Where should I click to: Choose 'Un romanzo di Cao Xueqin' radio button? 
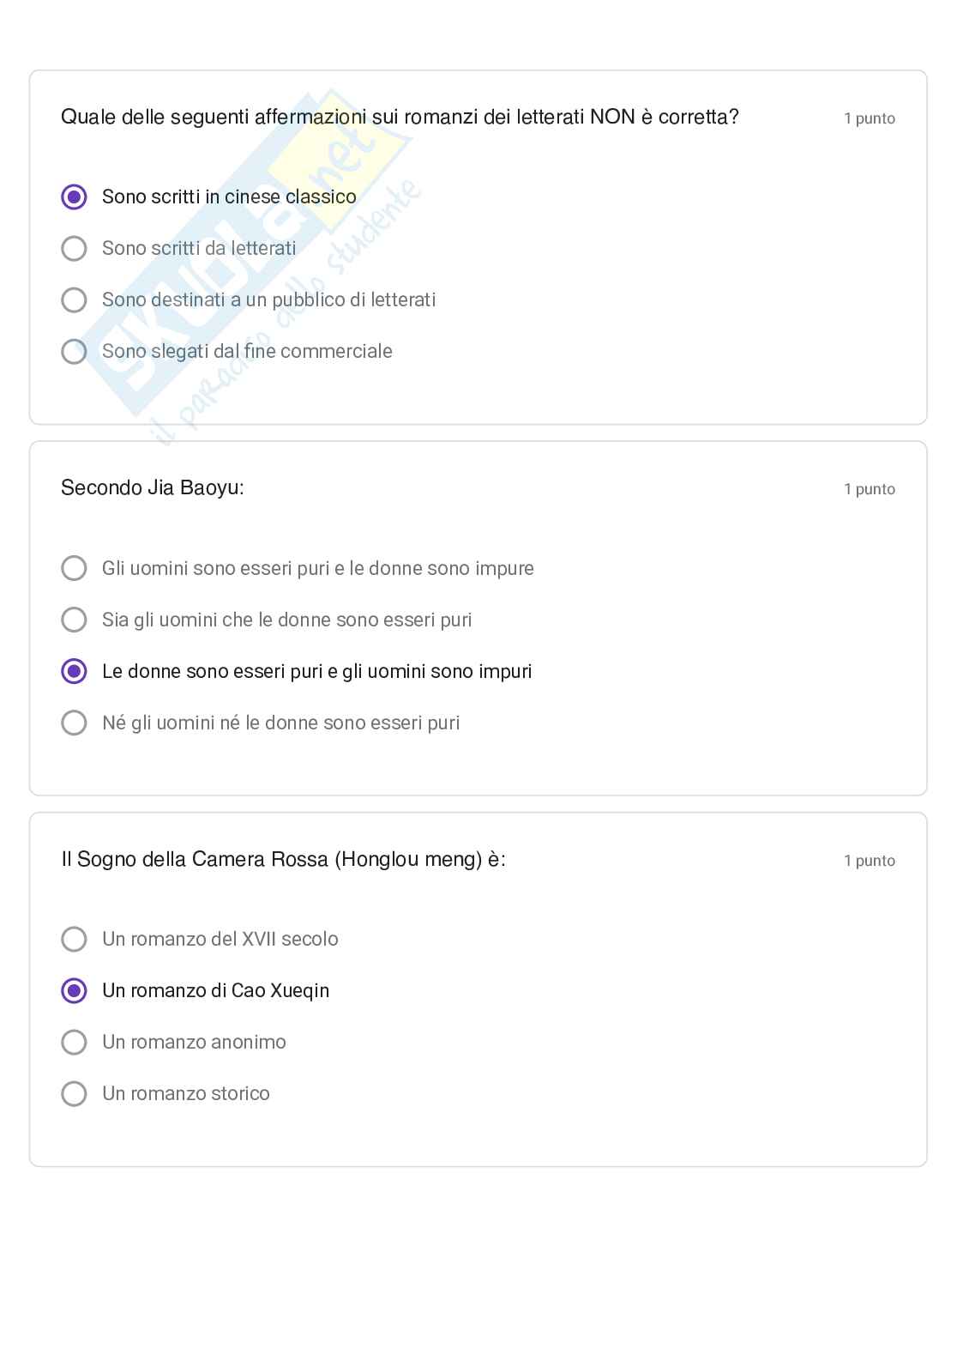(x=75, y=990)
